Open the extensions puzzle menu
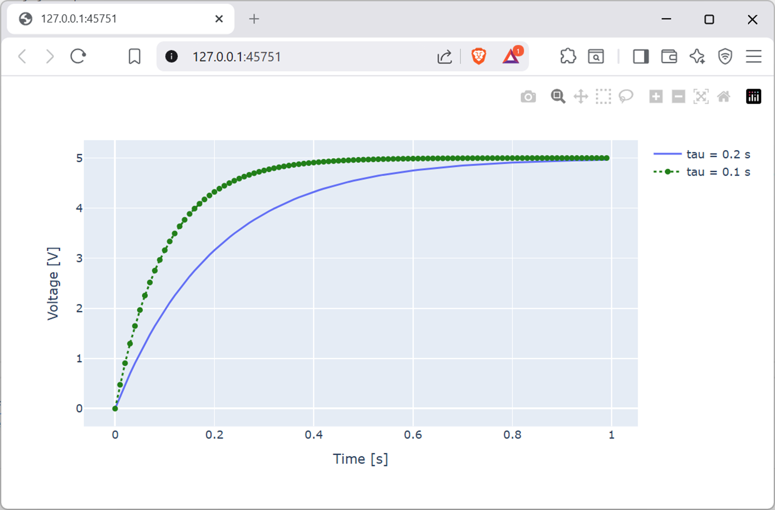775x510 pixels. coord(568,57)
